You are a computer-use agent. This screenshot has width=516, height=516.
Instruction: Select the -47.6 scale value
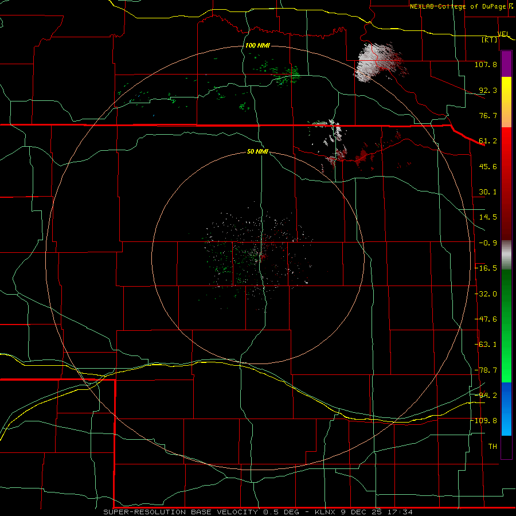pyautogui.click(x=486, y=319)
